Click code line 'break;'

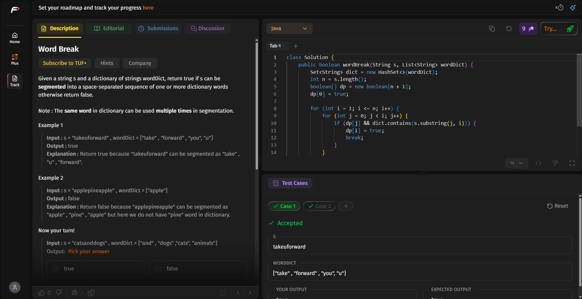tap(354, 138)
